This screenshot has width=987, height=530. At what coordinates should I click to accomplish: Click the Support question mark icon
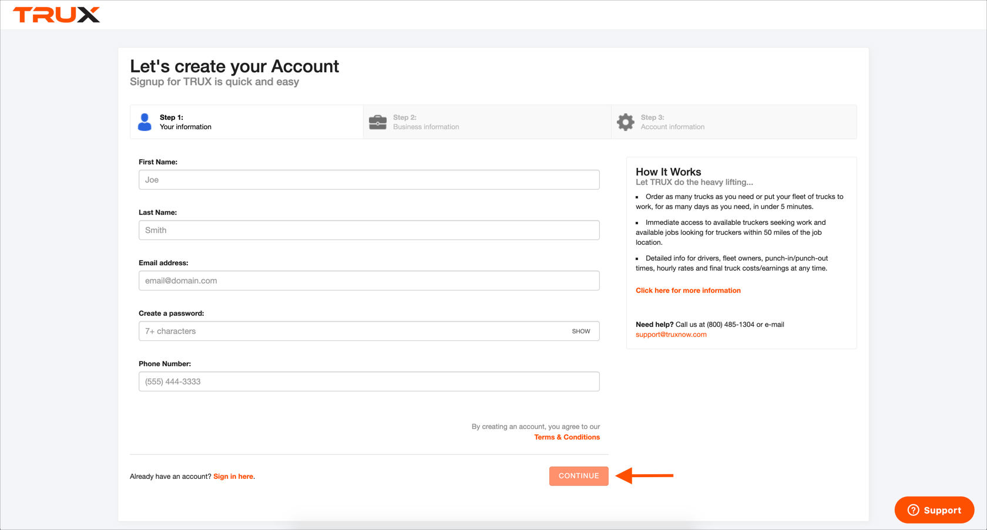click(913, 510)
